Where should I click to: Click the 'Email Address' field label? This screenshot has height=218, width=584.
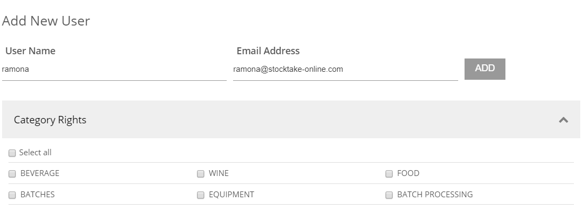(268, 51)
